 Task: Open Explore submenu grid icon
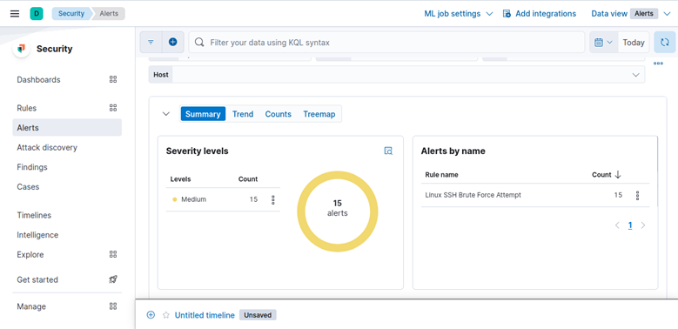pos(113,254)
